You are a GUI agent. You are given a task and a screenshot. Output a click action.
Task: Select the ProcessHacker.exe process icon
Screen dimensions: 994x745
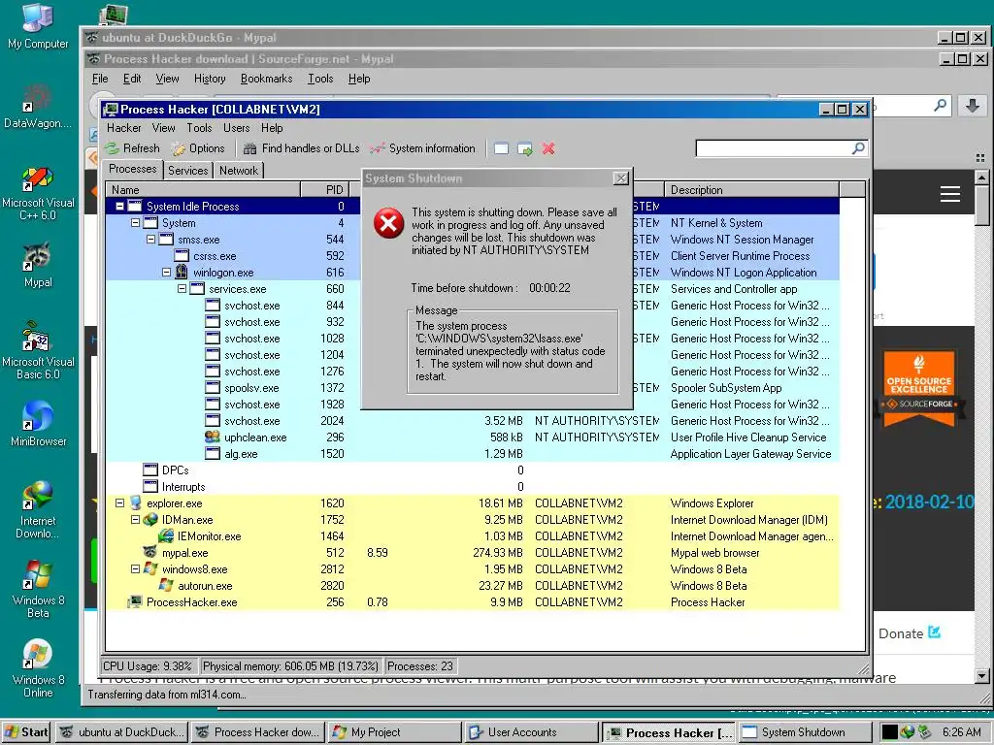point(135,601)
